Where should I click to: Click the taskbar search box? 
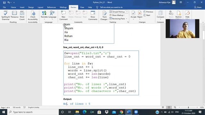tap(33, 112)
